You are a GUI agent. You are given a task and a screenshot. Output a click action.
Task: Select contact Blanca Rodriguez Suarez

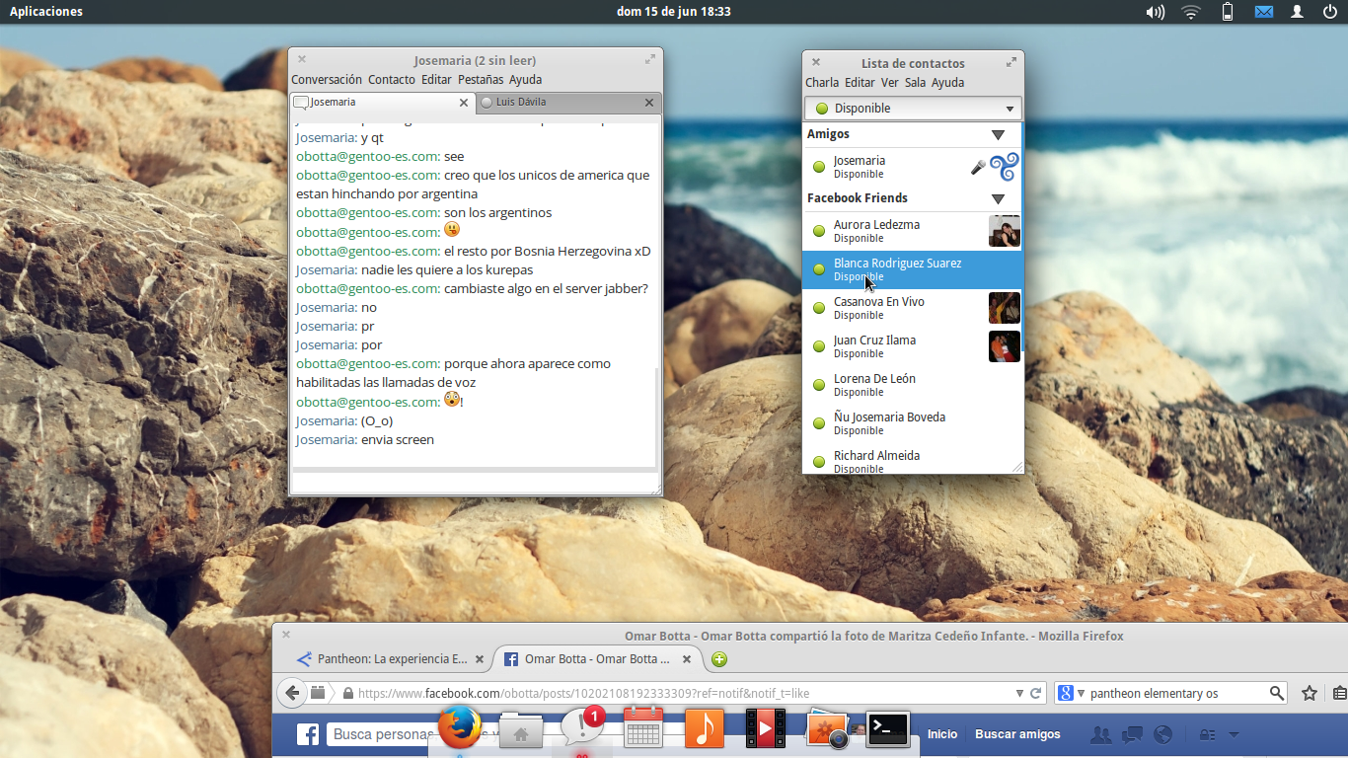pyautogui.click(x=913, y=269)
